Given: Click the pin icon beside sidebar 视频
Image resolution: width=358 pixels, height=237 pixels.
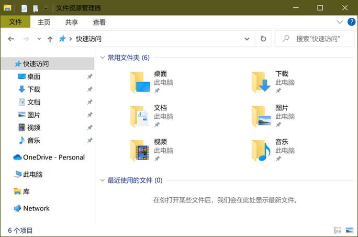Looking at the screenshot, I should pos(90,128).
